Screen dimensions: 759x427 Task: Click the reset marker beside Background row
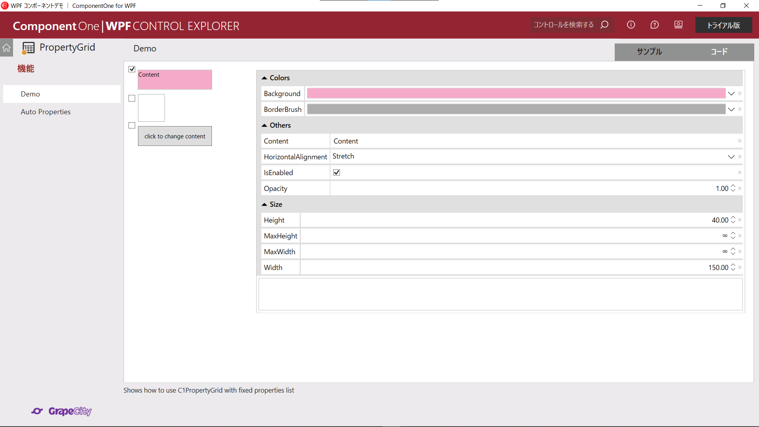pos(740,94)
